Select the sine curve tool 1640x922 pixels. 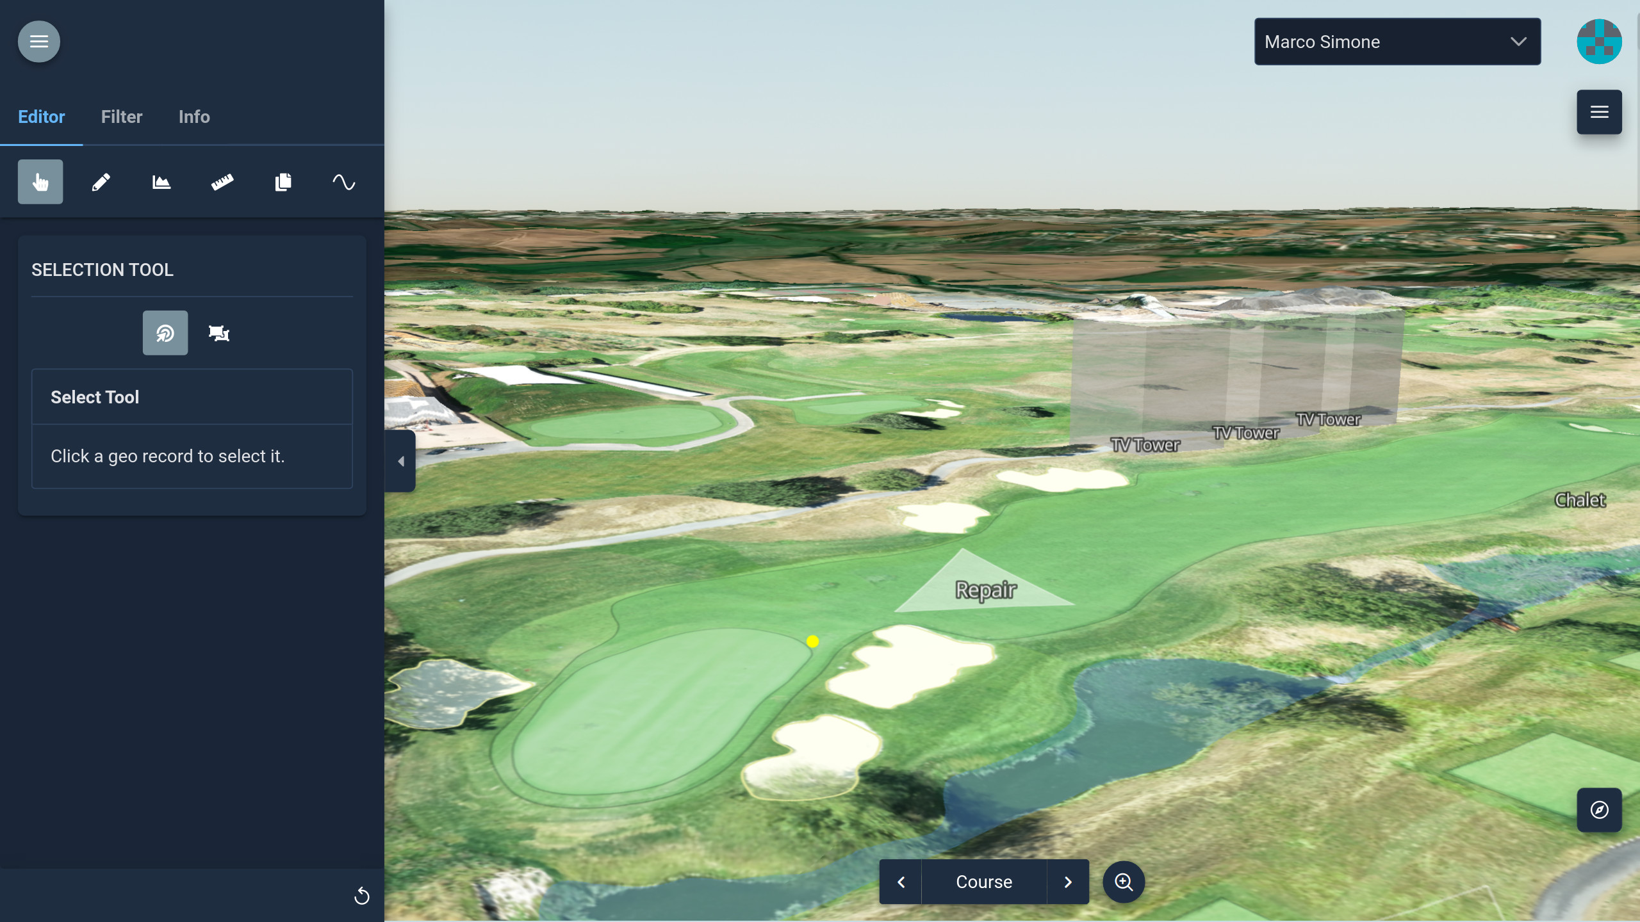(x=344, y=182)
